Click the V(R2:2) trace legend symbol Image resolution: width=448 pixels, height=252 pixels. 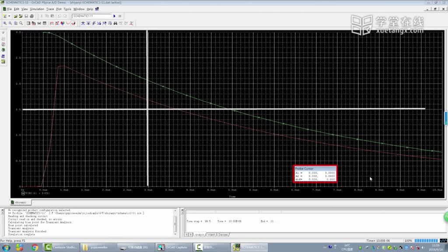coord(23,193)
